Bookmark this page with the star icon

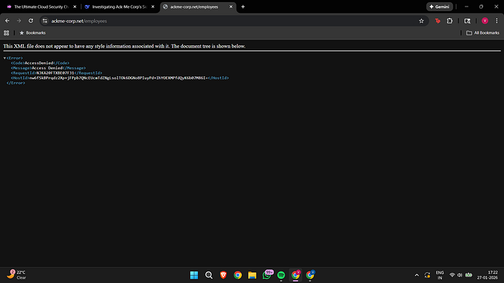[x=421, y=21]
